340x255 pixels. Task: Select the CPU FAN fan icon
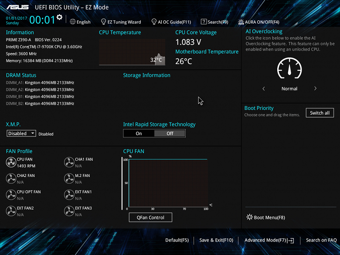tap(11, 163)
